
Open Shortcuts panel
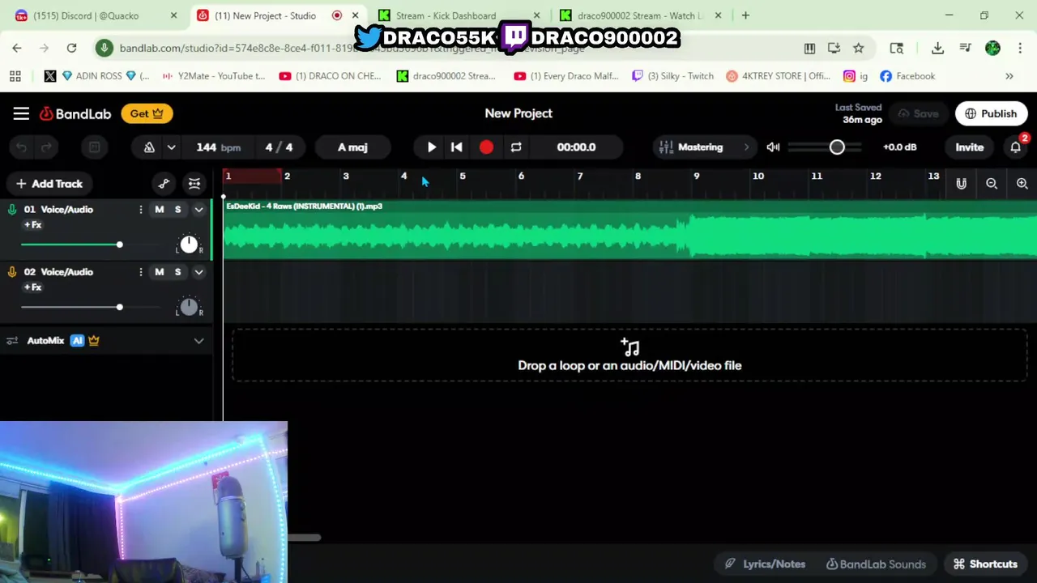(985, 564)
